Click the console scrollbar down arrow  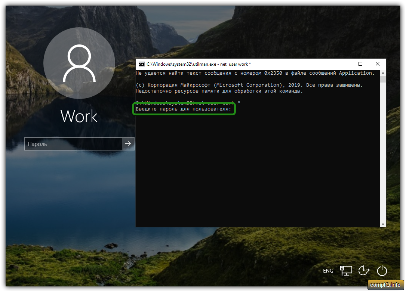(x=383, y=224)
